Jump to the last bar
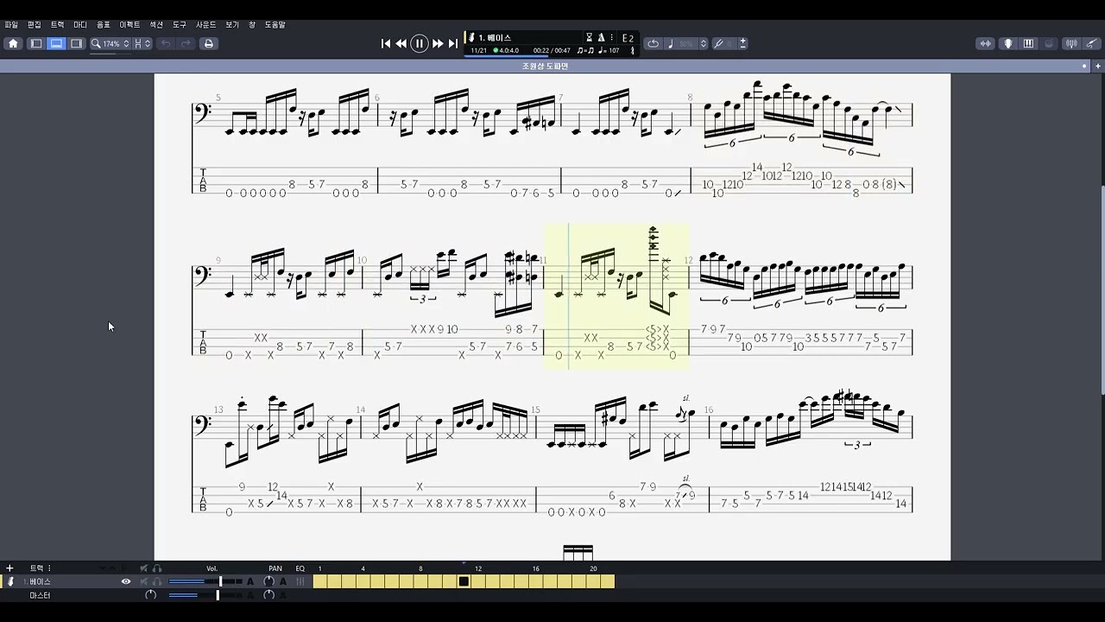Image resolution: width=1105 pixels, height=622 pixels. 452,43
